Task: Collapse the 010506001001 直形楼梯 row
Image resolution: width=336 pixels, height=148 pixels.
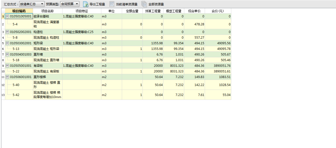Action: (8, 77)
